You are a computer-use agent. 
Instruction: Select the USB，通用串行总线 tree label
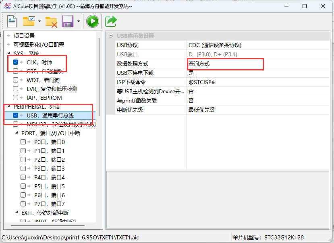tap(50, 115)
